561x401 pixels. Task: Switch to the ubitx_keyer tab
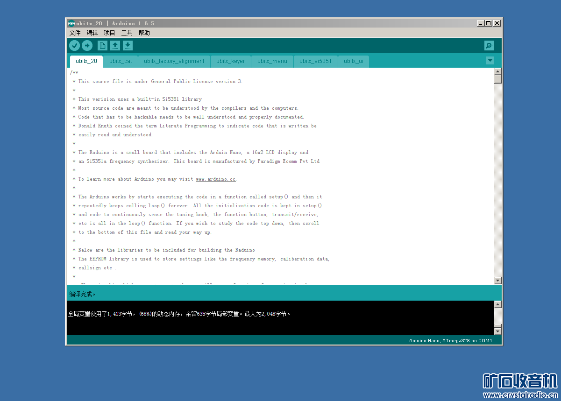point(231,61)
